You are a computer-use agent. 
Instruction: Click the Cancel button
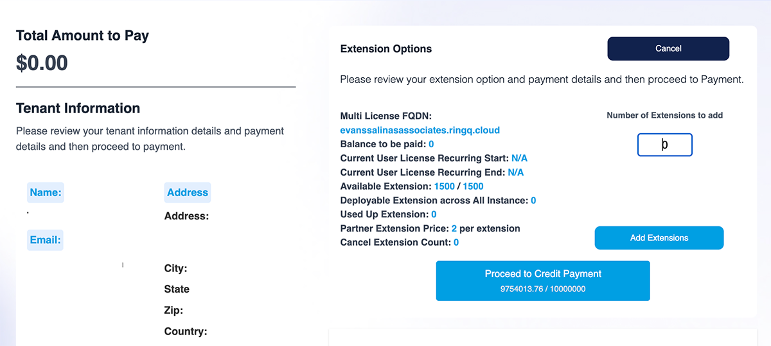tap(668, 49)
